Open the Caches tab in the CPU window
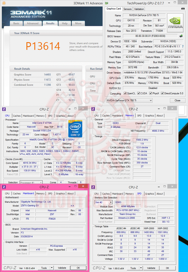 pos(17,116)
